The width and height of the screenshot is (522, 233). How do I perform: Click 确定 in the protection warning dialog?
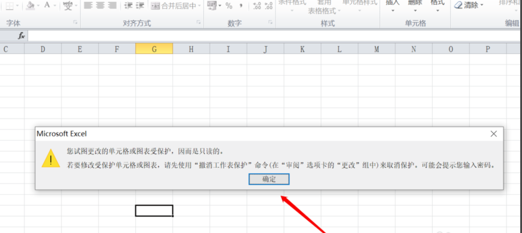269,179
